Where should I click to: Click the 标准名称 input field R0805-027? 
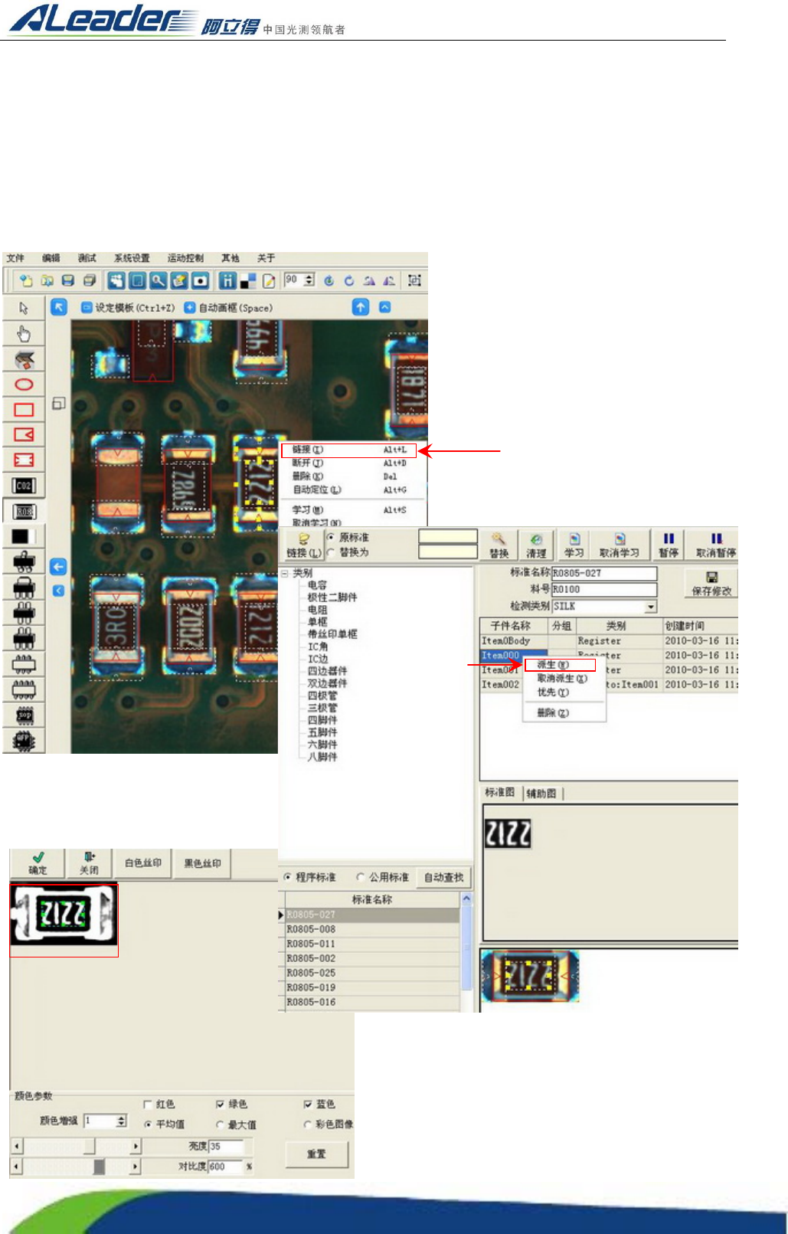click(x=604, y=573)
